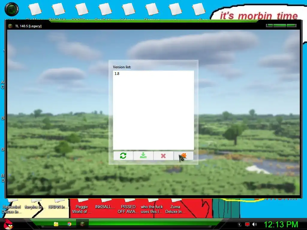This screenshot has height=230, width=307.
Task: Open the Bejeweled Deluxe desktop shortcut
Action: [11, 207]
